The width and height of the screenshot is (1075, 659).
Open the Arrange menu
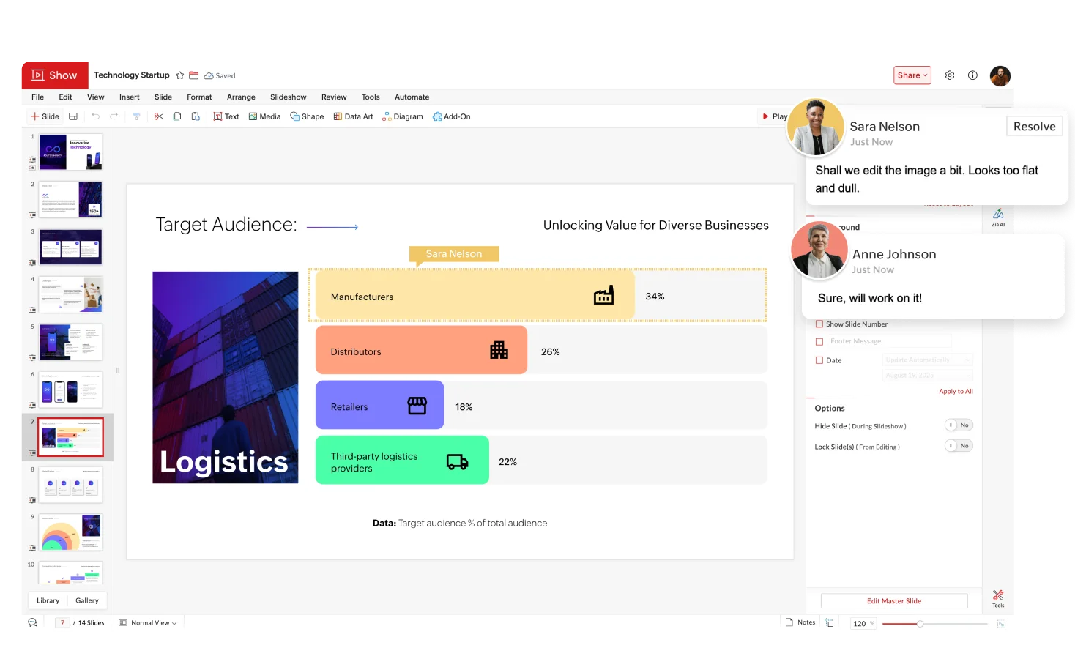tap(241, 97)
